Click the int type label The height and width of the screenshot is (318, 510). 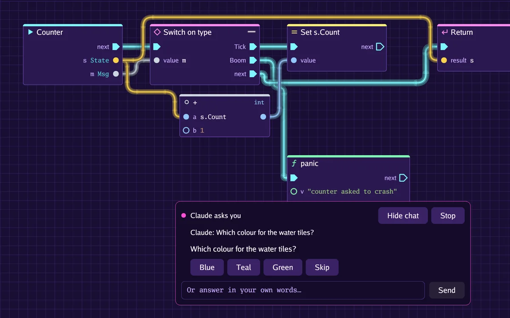pyautogui.click(x=259, y=102)
